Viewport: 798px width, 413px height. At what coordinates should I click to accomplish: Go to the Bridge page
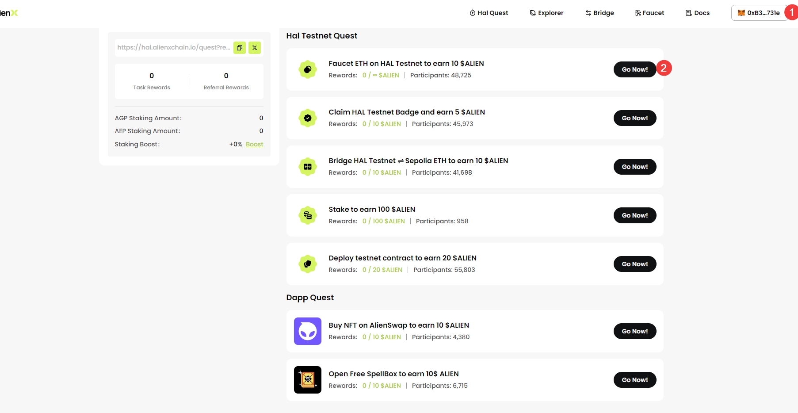[599, 13]
